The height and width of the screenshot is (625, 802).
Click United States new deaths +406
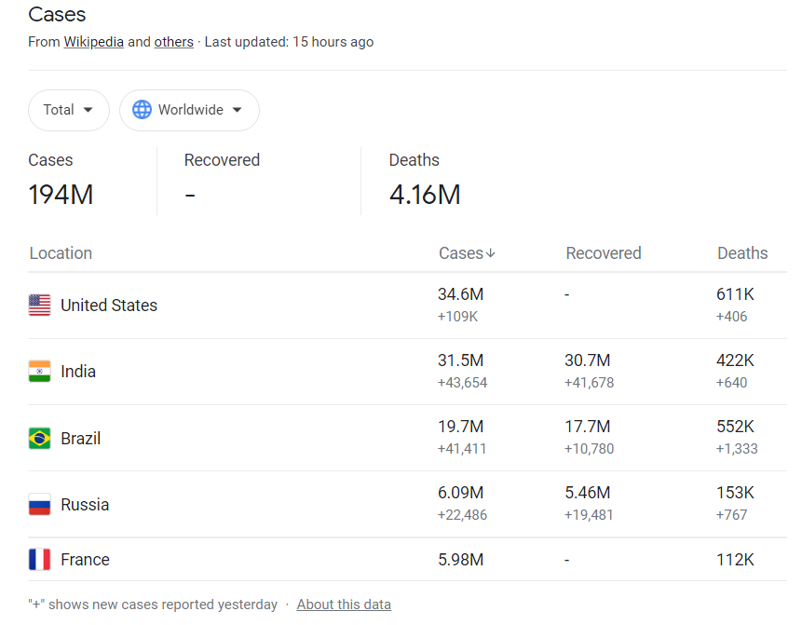(x=731, y=317)
